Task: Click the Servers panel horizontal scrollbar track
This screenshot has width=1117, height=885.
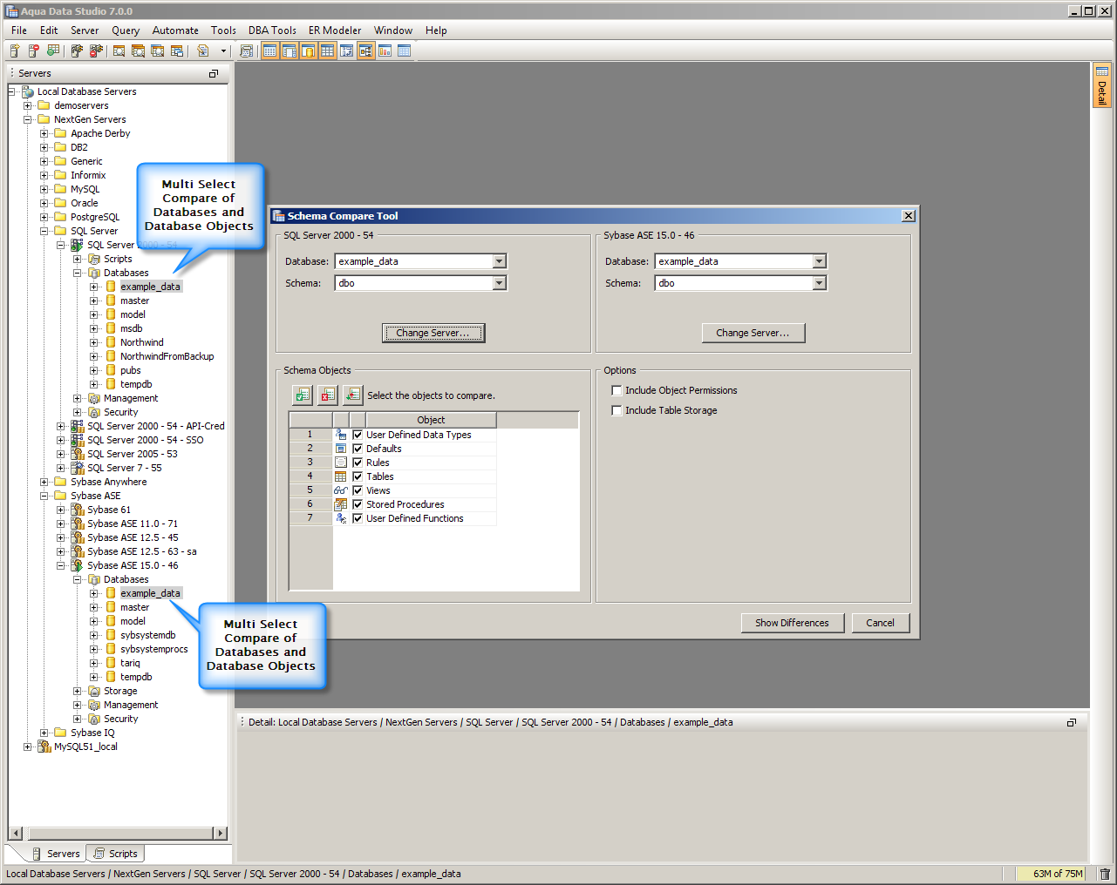Action: (x=119, y=834)
